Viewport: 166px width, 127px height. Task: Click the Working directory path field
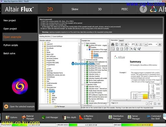pyautogui.click(x=107, y=36)
